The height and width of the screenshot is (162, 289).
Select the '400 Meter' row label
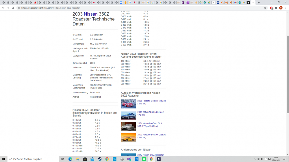[x=125, y=70]
